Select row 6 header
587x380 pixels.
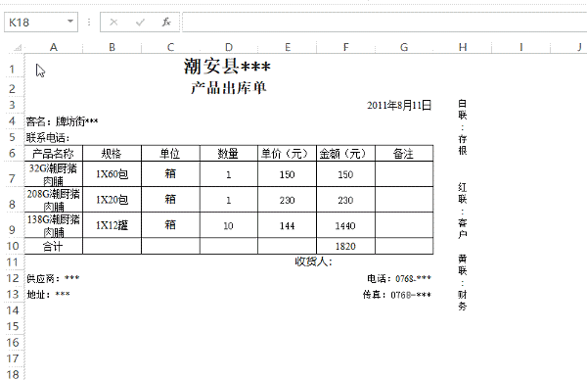click(x=13, y=153)
